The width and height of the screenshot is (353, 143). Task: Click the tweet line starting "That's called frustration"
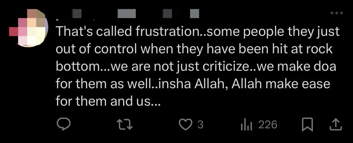[x=198, y=32]
